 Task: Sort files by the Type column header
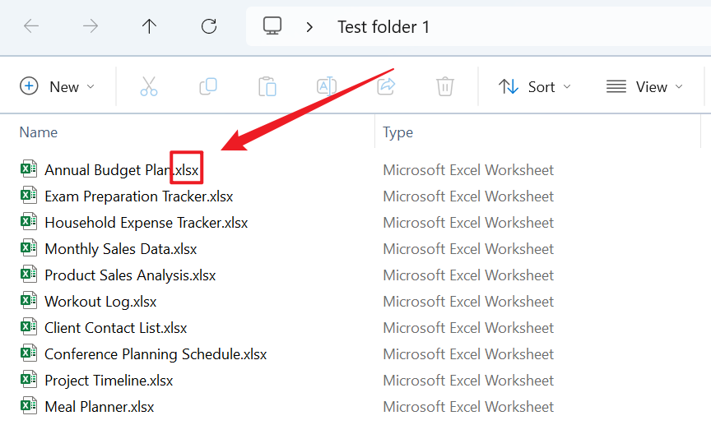click(x=398, y=132)
